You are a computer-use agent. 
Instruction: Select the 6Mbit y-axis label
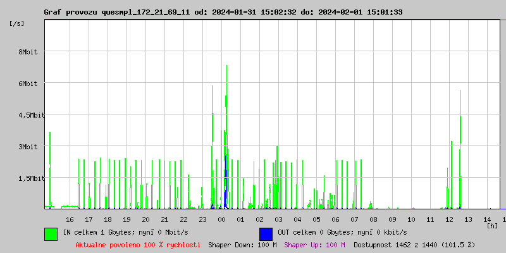[27, 83]
